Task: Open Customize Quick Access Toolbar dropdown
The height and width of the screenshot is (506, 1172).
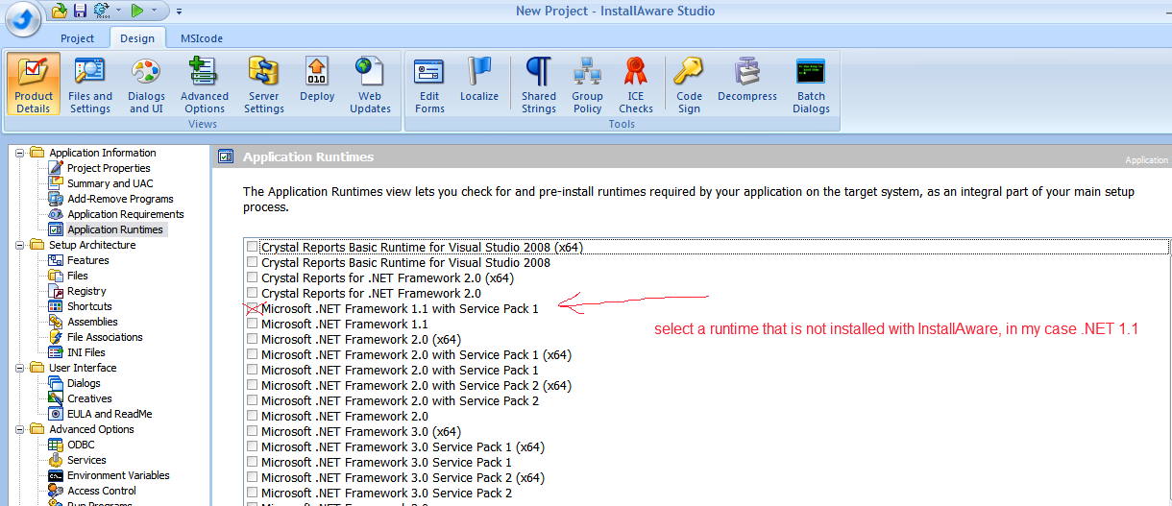Action: 179,12
